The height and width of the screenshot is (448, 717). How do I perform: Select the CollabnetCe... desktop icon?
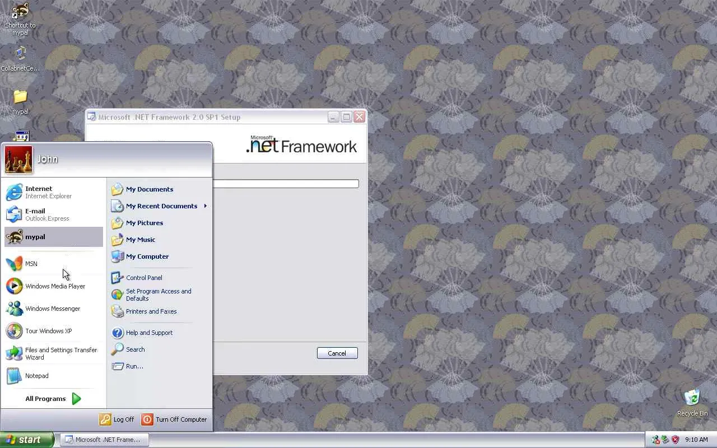[20, 59]
